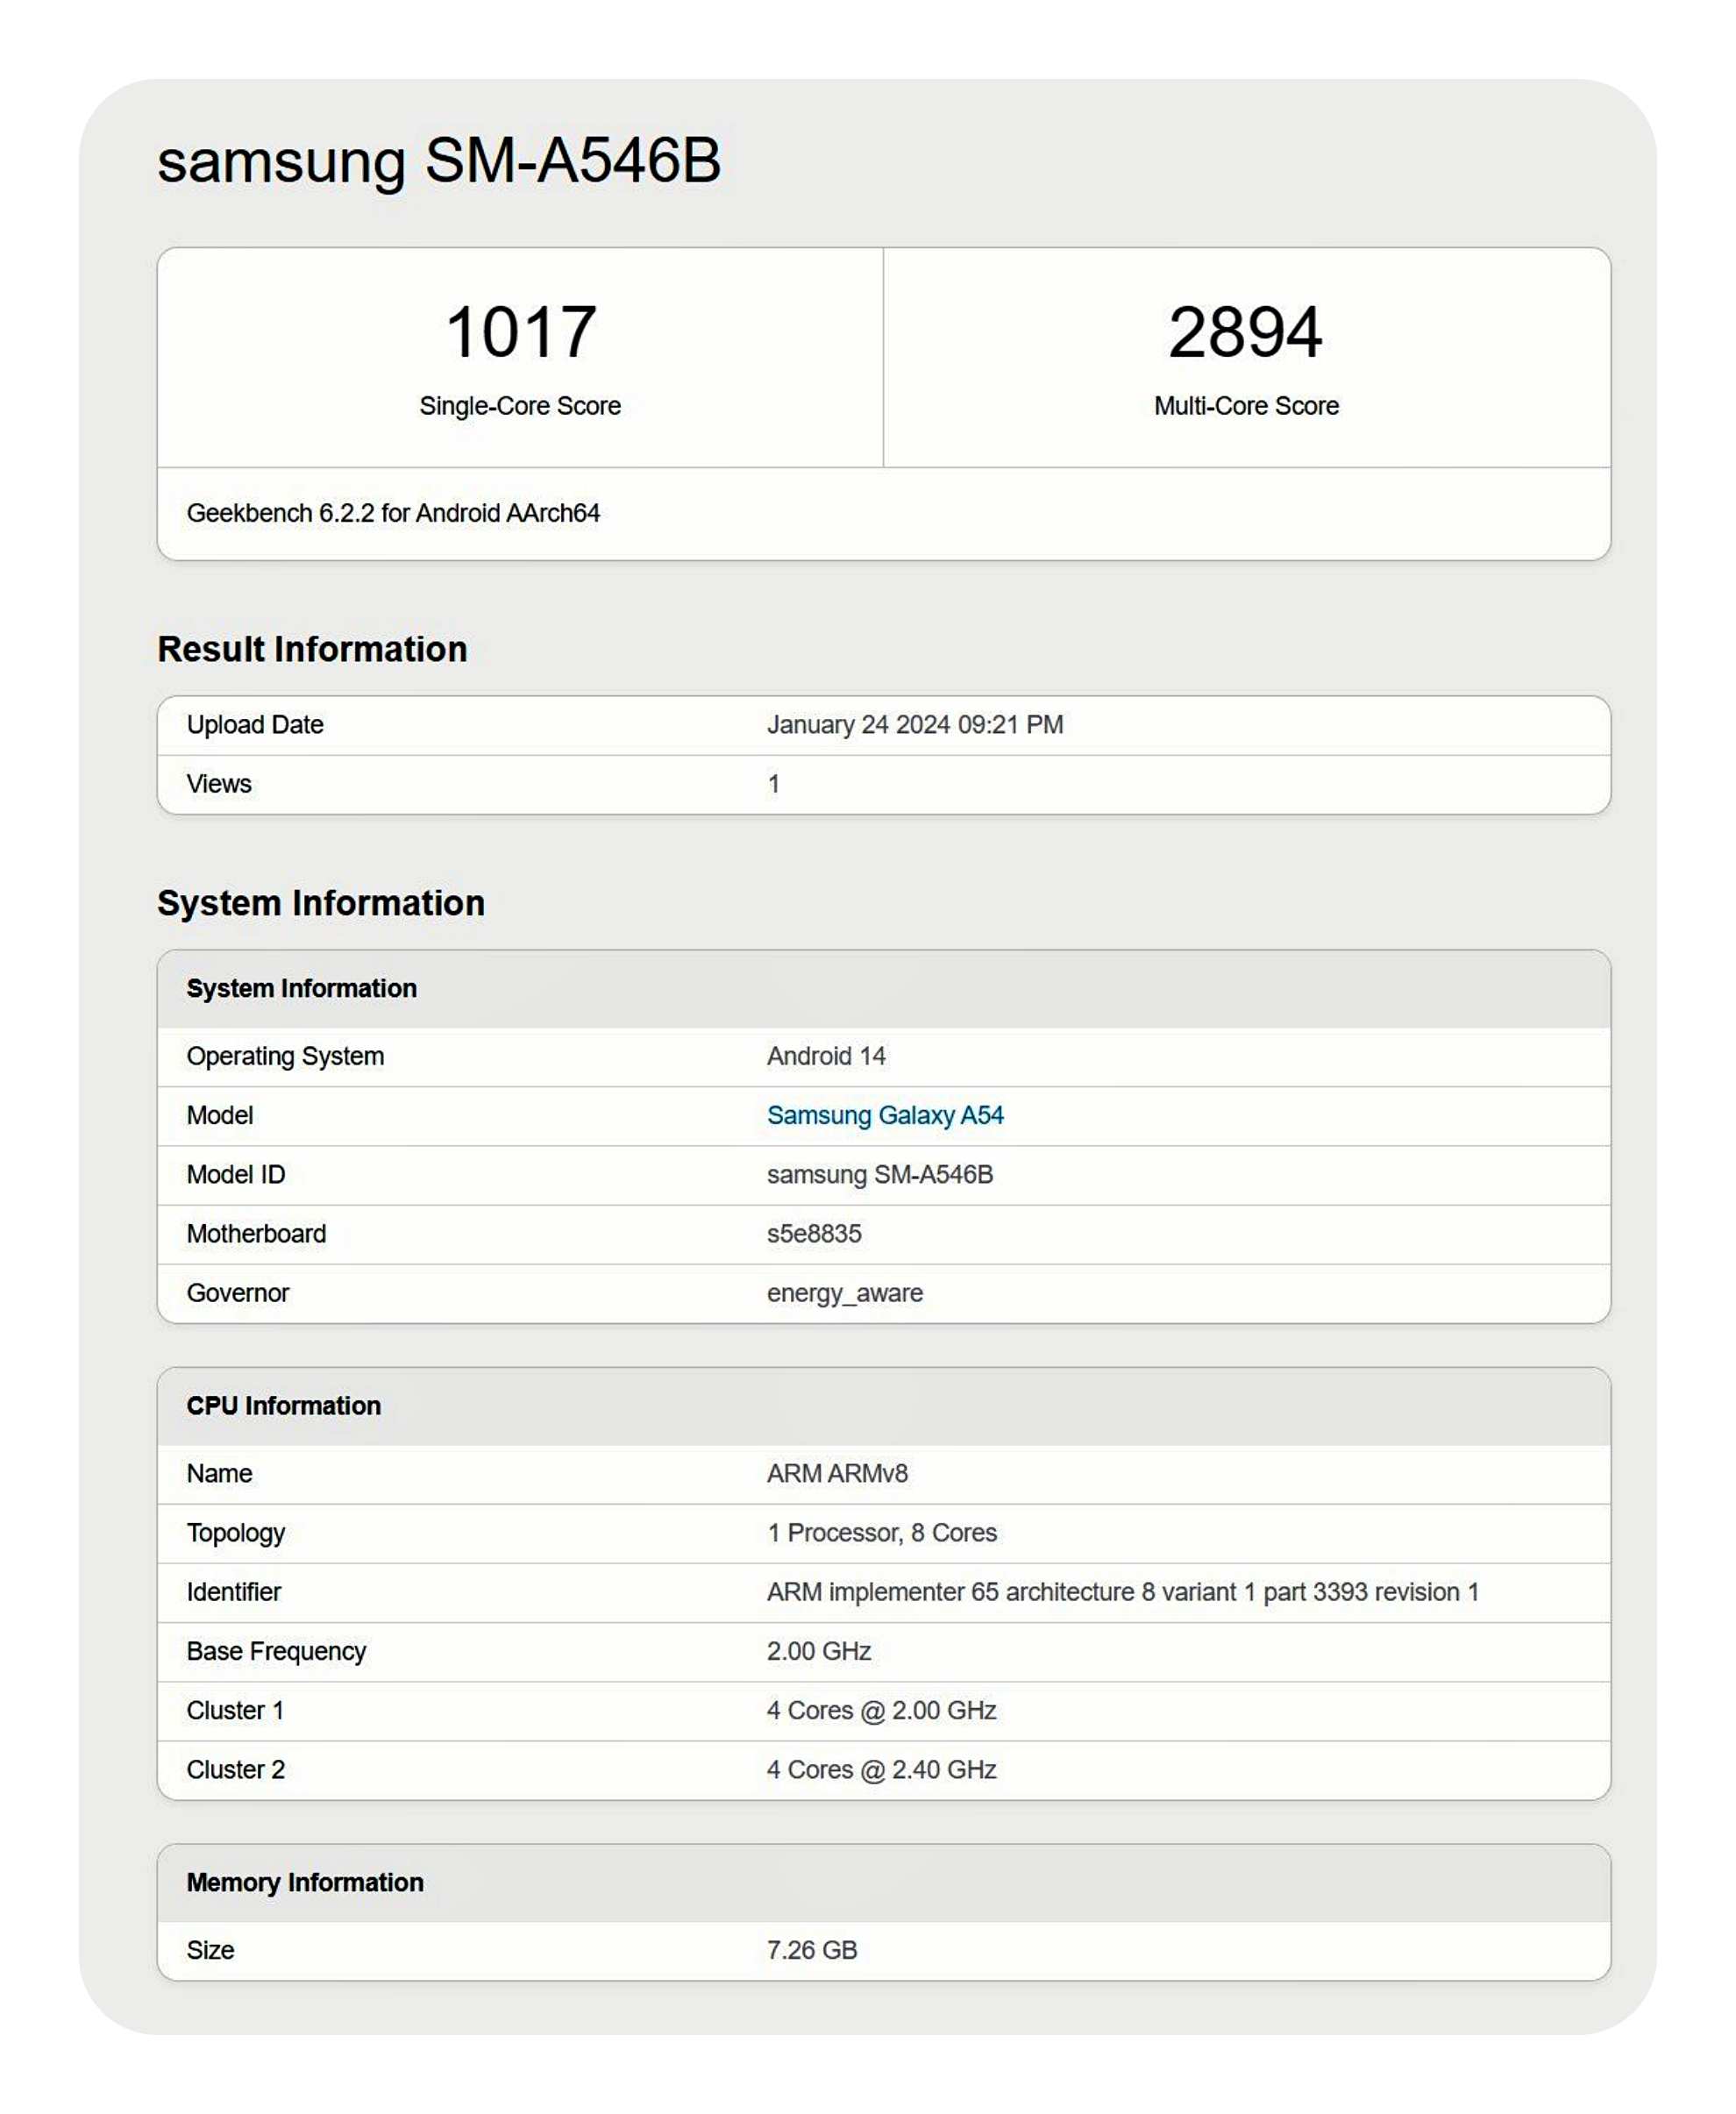Click the System Information table header
Screen dimensions: 1736x2114
(301, 988)
